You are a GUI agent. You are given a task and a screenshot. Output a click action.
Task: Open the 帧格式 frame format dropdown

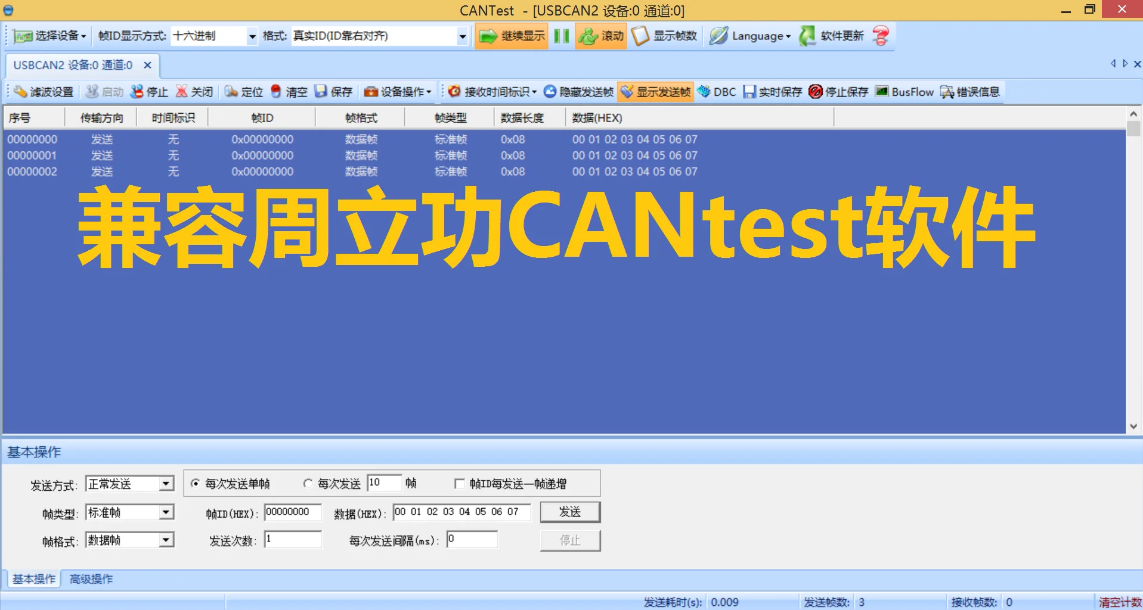[130, 540]
